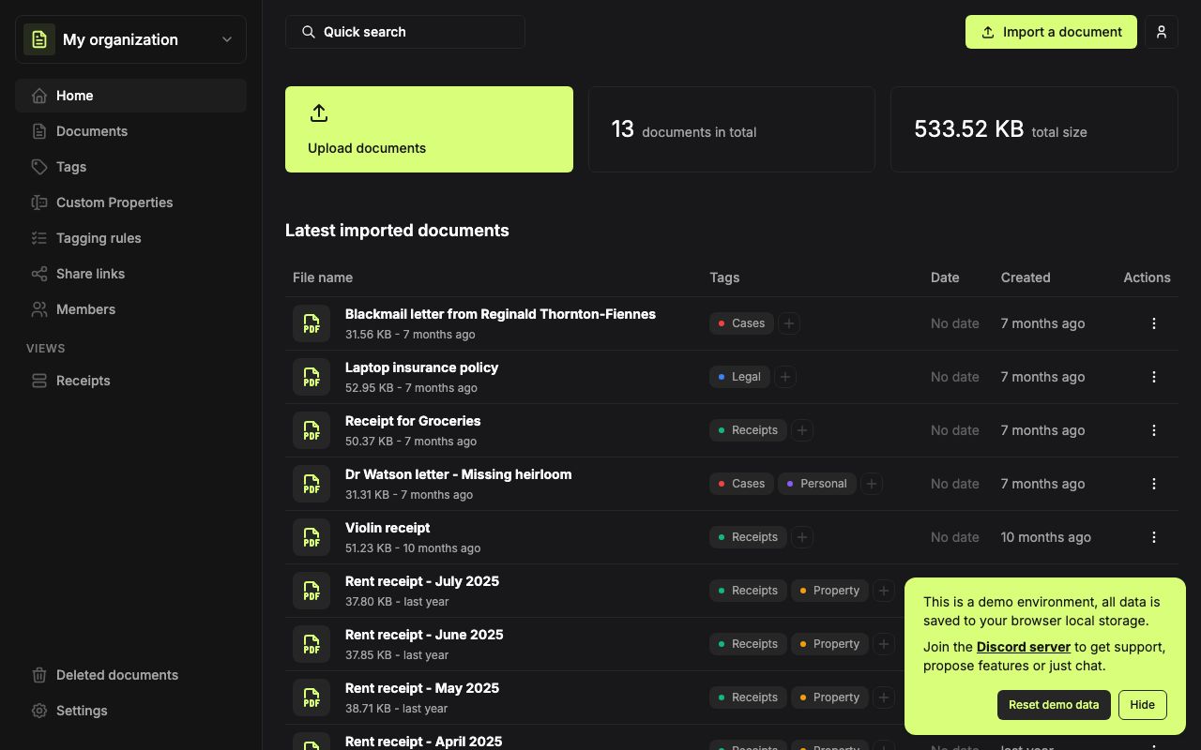Open the Violin receipt document
1201x750 pixels.
pyautogui.click(x=388, y=528)
